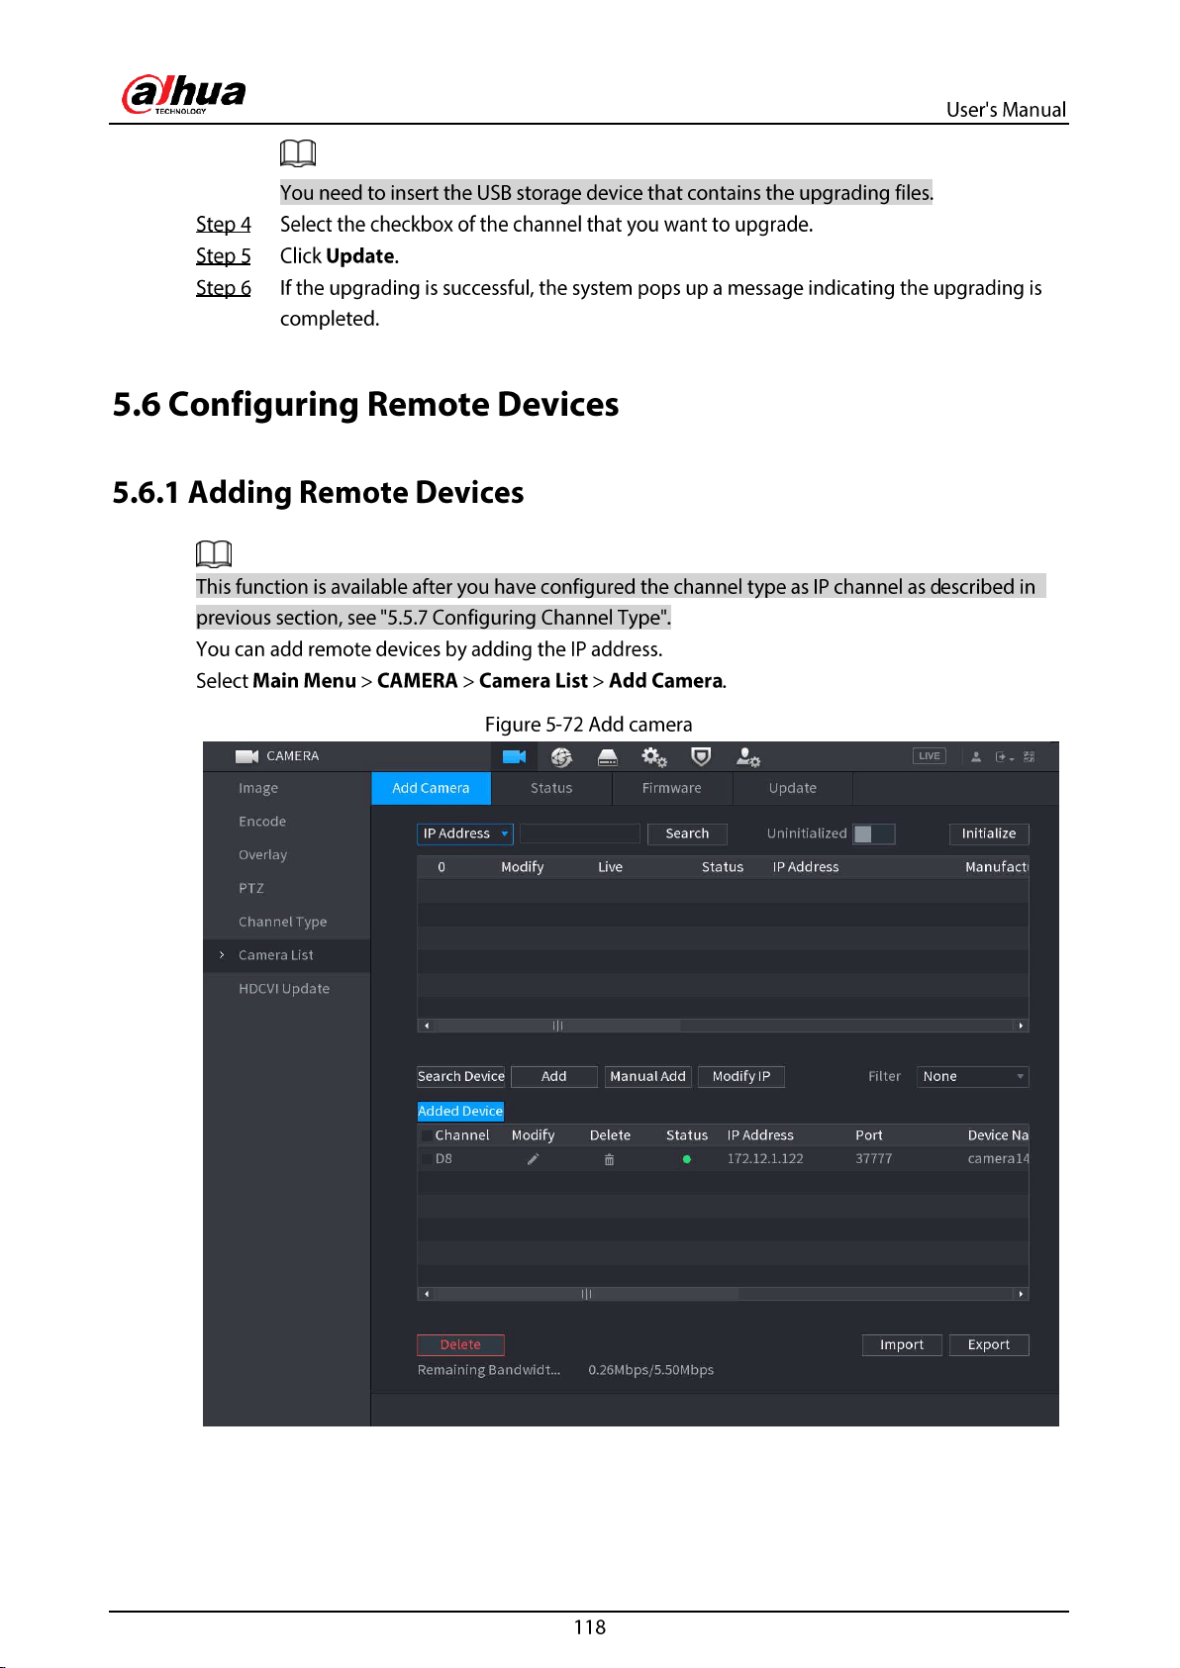Click the search text input field
Screen dimensions: 1180x1668
tap(580, 834)
